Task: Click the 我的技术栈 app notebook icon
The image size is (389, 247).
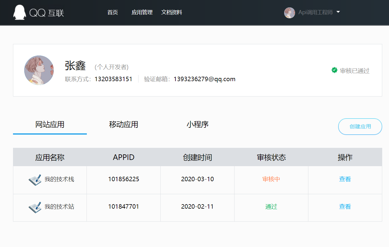Action: click(35, 179)
